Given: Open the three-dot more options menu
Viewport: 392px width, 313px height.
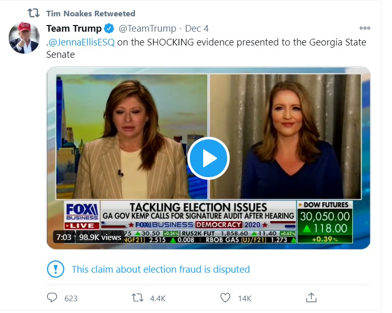Looking at the screenshot, I should coord(364,29).
